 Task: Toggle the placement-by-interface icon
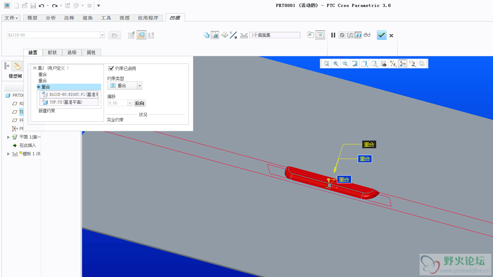[131, 35]
